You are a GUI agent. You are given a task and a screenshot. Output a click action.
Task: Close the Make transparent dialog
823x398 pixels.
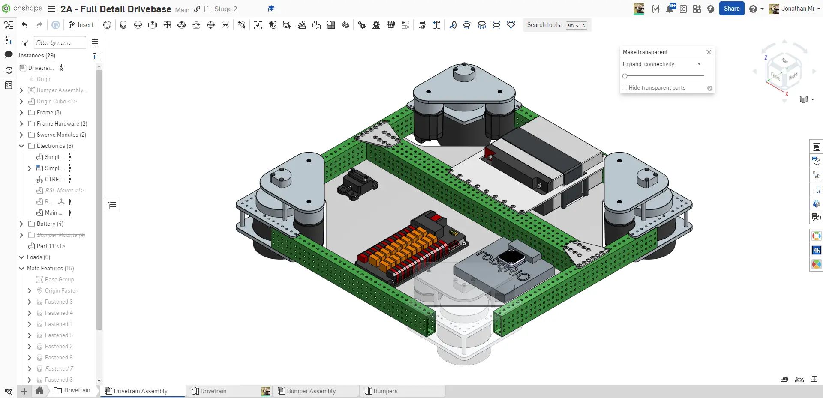coord(709,52)
